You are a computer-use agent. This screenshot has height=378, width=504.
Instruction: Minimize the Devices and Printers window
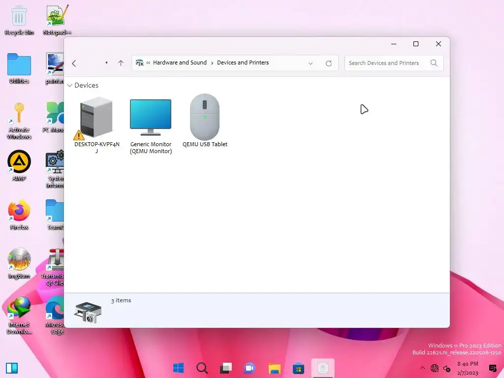[x=393, y=44]
